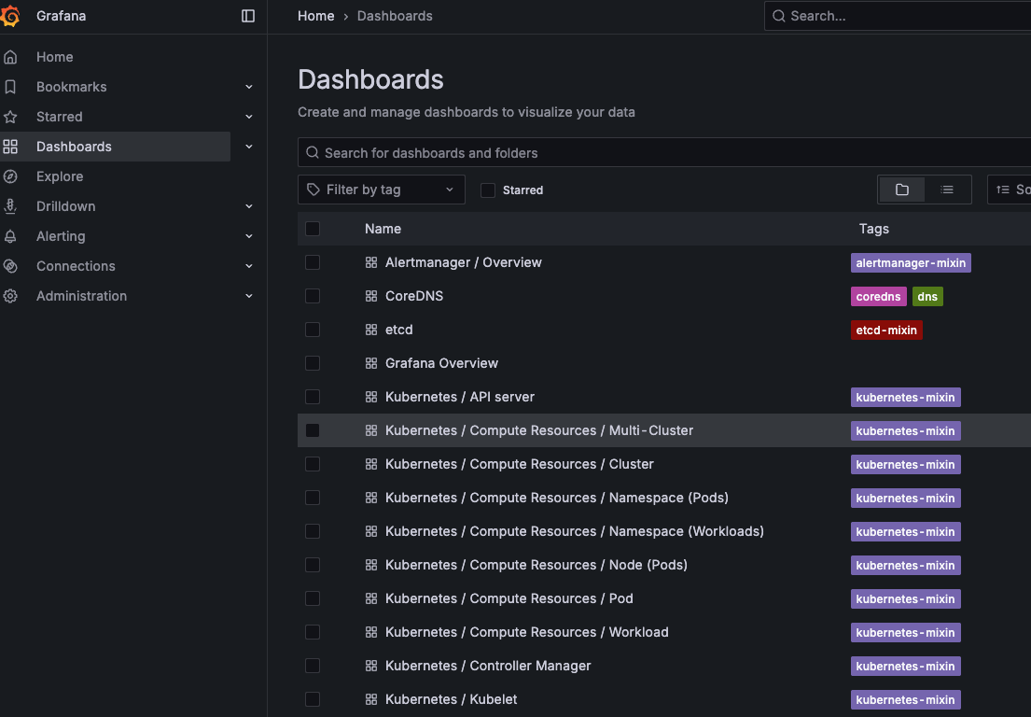Click Home in the breadcrumb

315,16
